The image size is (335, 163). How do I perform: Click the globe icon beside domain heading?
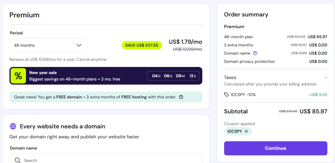pyautogui.click(x=13, y=127)
